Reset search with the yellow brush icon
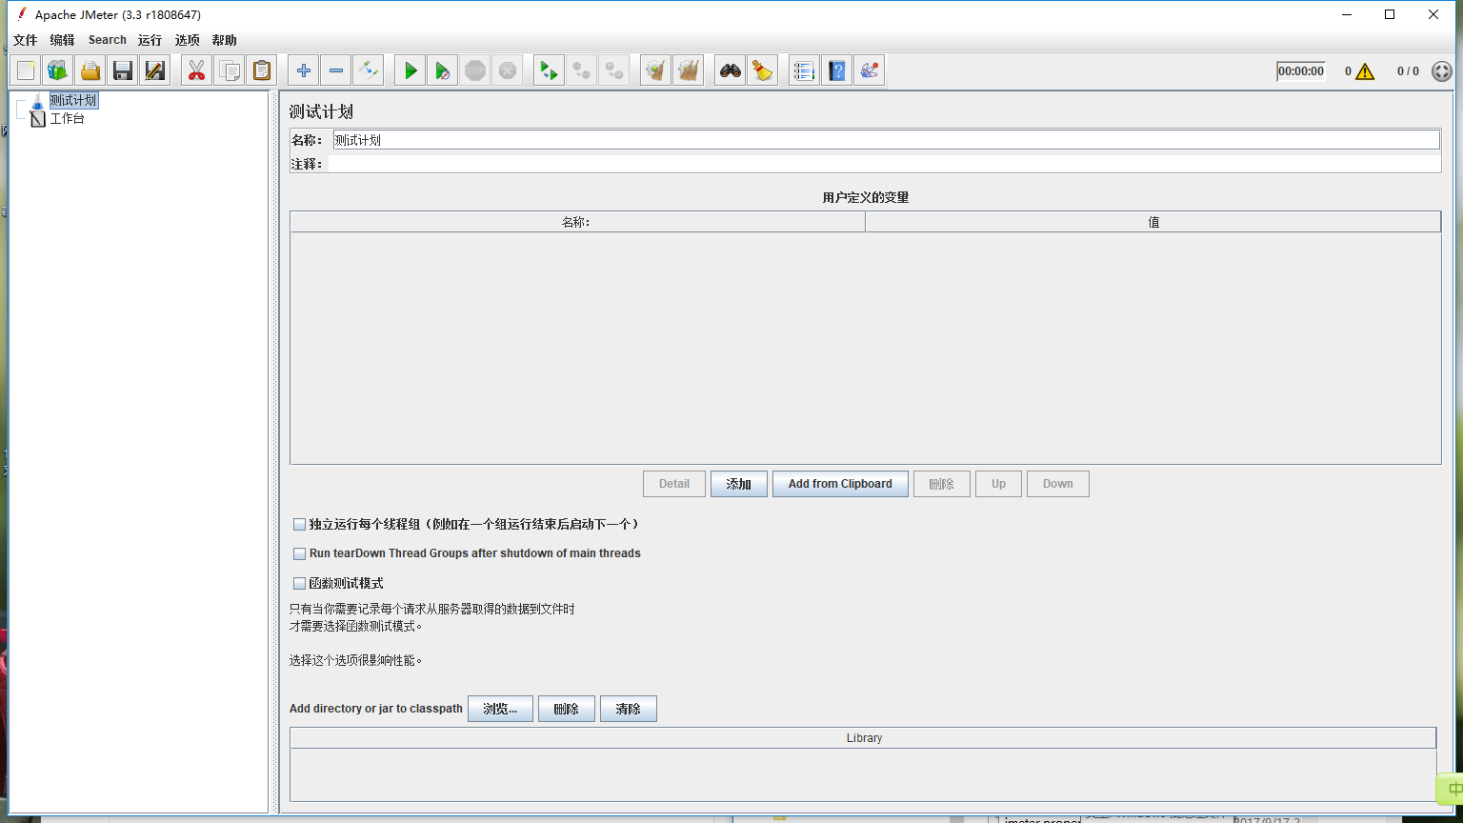Viewport: 1463px width, 823px height. [762, 70]
